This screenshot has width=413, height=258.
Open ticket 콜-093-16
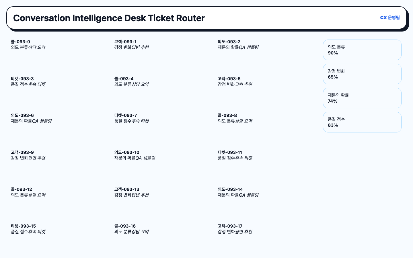tap(131, 229)
